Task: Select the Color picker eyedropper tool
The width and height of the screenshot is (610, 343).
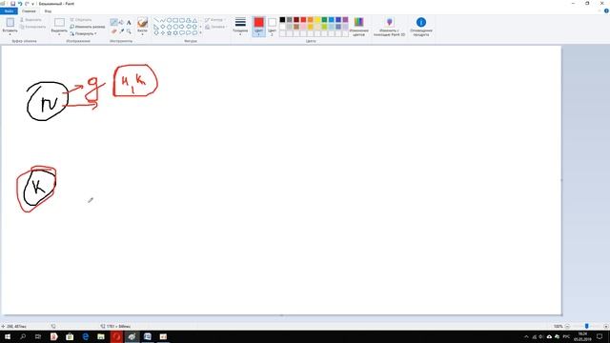Action: [121, 30]
